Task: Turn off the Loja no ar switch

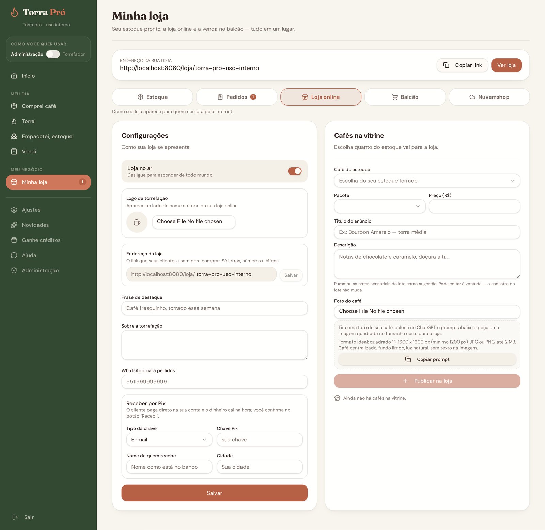Action: [295, 171]
